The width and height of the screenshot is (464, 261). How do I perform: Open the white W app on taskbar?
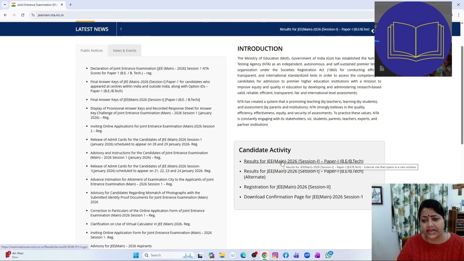232,255
